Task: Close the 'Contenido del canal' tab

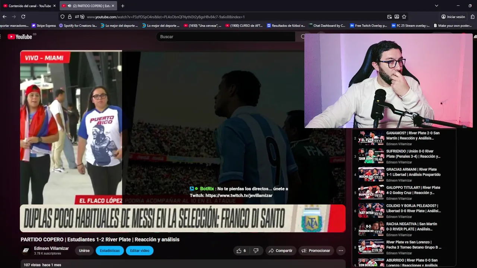Action: click(x=54, y=6)
